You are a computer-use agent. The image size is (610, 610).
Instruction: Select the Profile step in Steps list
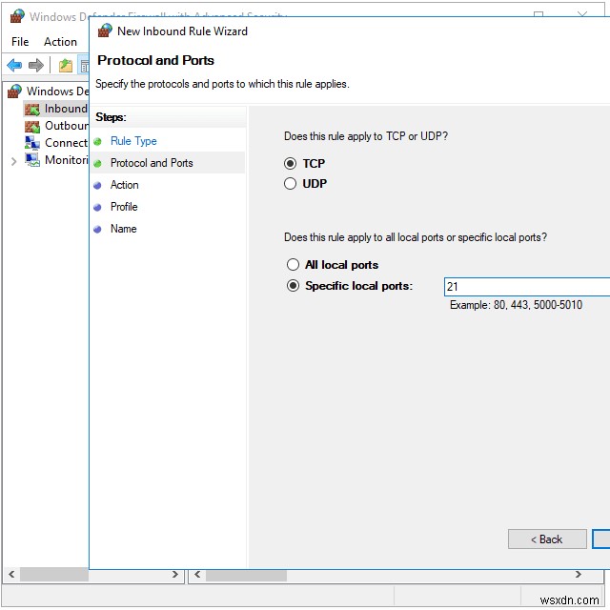click(124, 207)
